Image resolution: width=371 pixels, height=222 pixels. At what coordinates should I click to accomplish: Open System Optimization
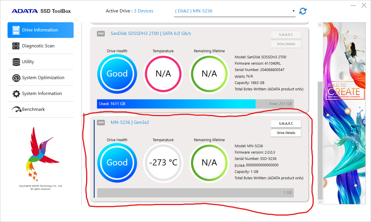tap(41, 78)
